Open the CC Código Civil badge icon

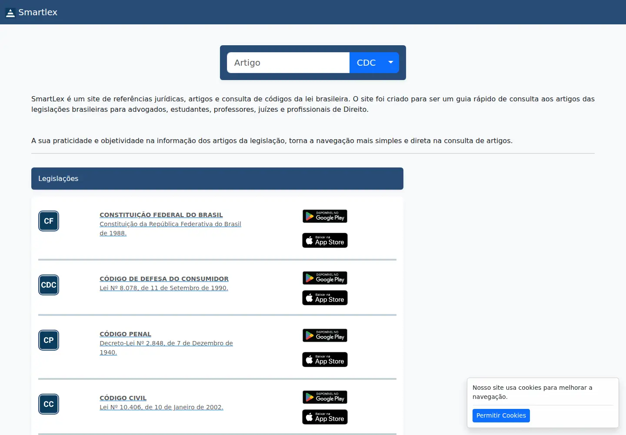[x=49, y=404]
